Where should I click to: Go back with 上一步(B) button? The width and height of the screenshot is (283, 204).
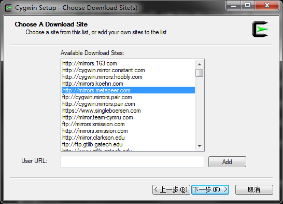171,189
